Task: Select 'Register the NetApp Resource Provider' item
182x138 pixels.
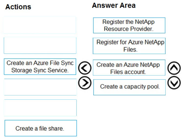Action: pyautogui.click(x=129, y=25)
